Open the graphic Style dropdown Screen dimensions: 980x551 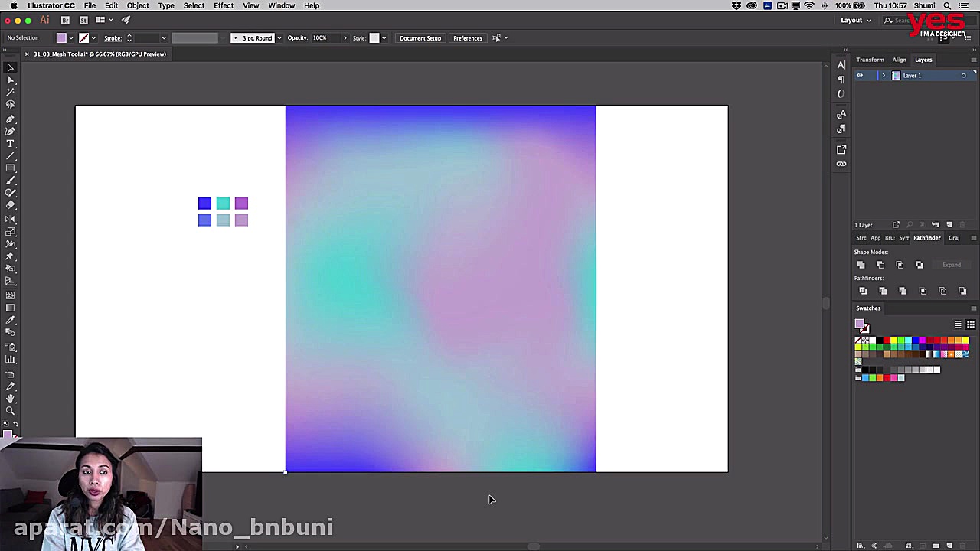[384, 37]
